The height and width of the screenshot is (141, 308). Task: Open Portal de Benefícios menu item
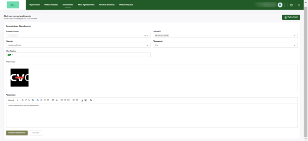107,5
